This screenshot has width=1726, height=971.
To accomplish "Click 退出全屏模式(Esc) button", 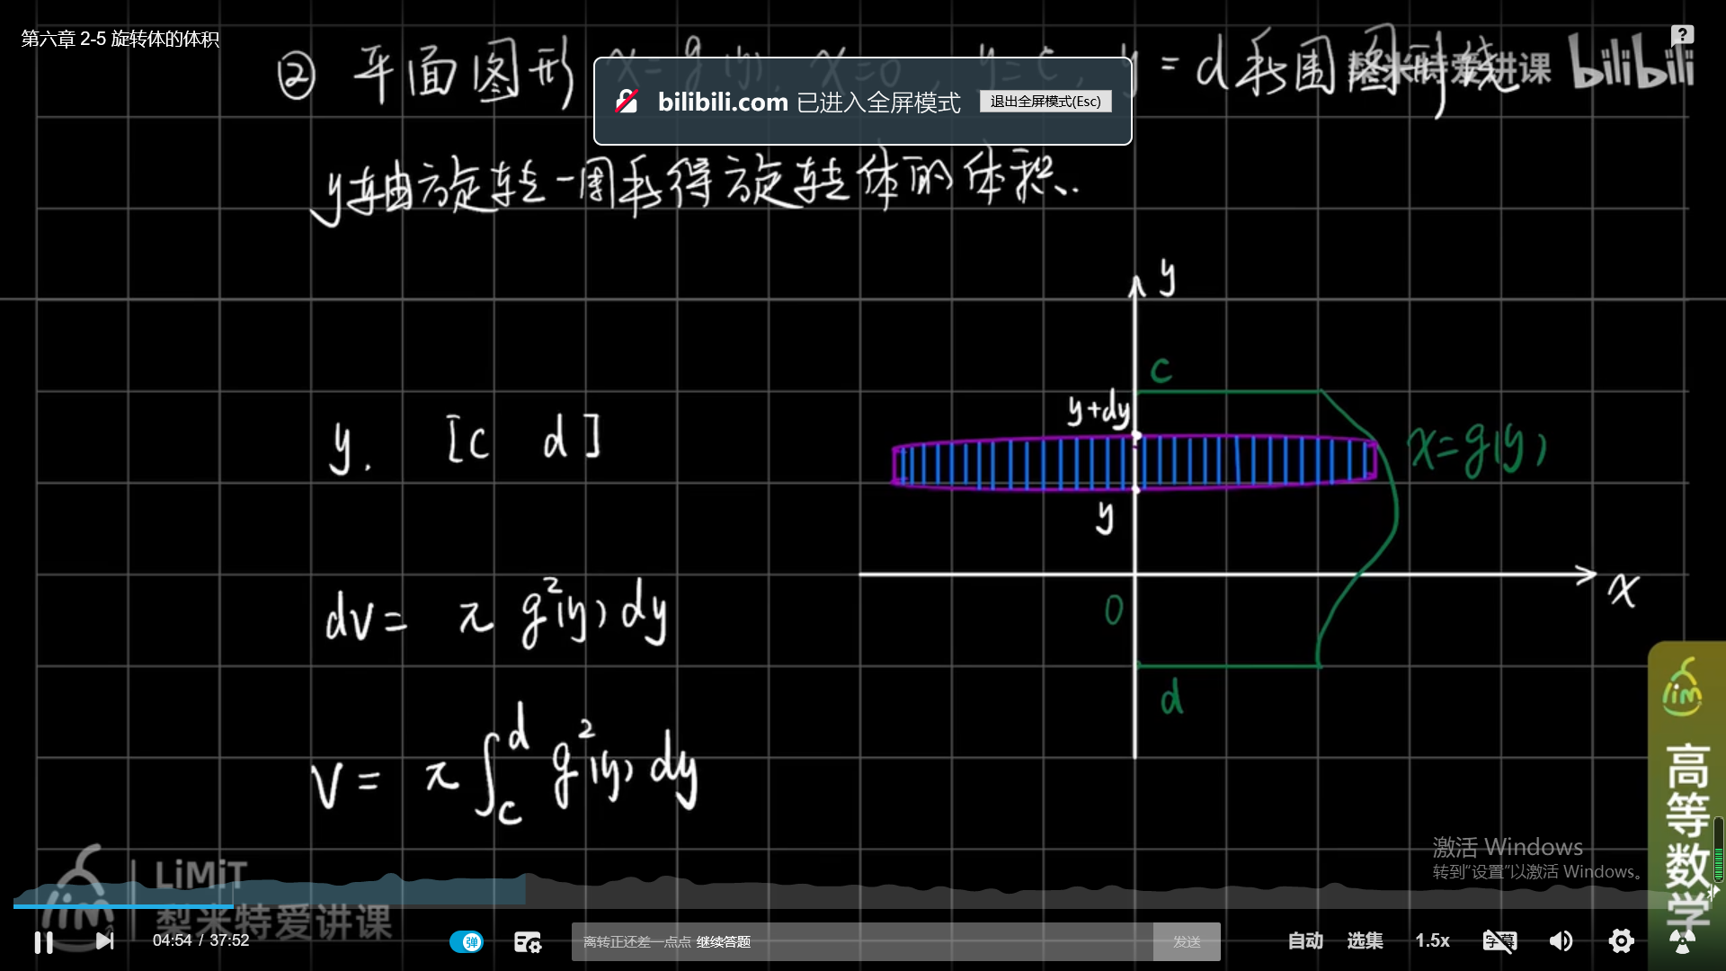I will tap(1045, 102).
